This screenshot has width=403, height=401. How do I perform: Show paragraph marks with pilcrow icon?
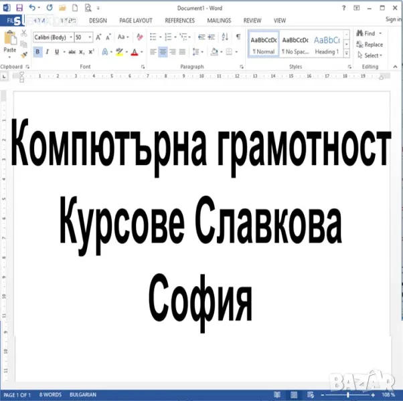click(x=238, y=37)
